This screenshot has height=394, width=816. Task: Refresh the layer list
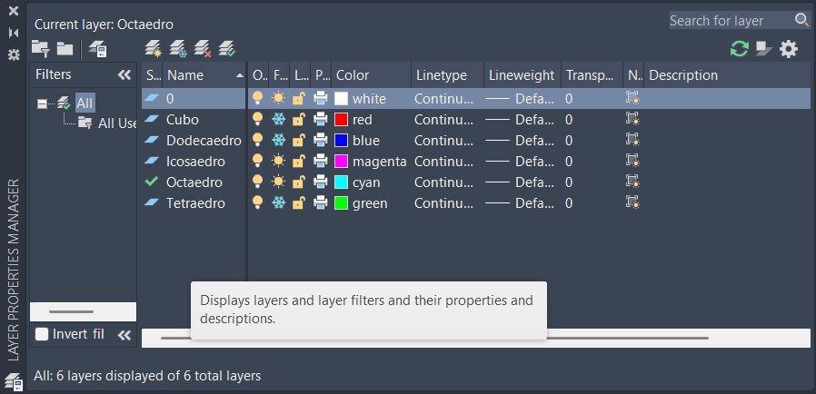click(x=740, y=49)
